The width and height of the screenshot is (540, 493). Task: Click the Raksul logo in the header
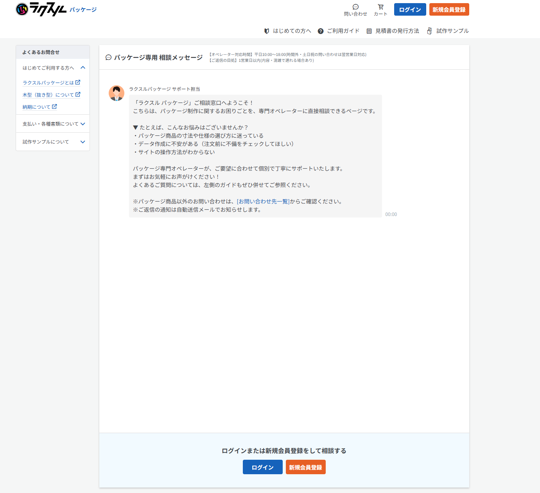pos(41,9)
